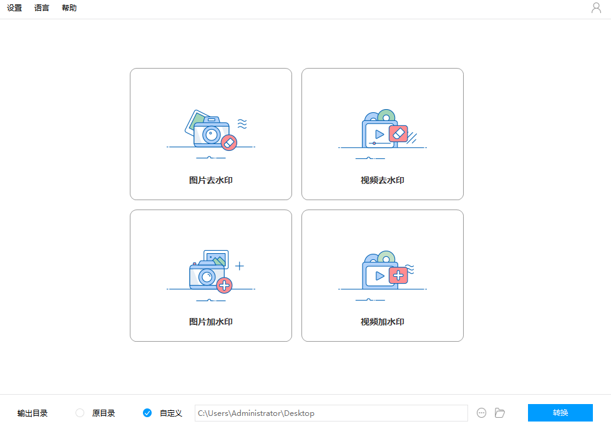This screenshot has height=429, width=611.
Task: Click the video plus icon for 视频加水印
Action: pos(383,272)
